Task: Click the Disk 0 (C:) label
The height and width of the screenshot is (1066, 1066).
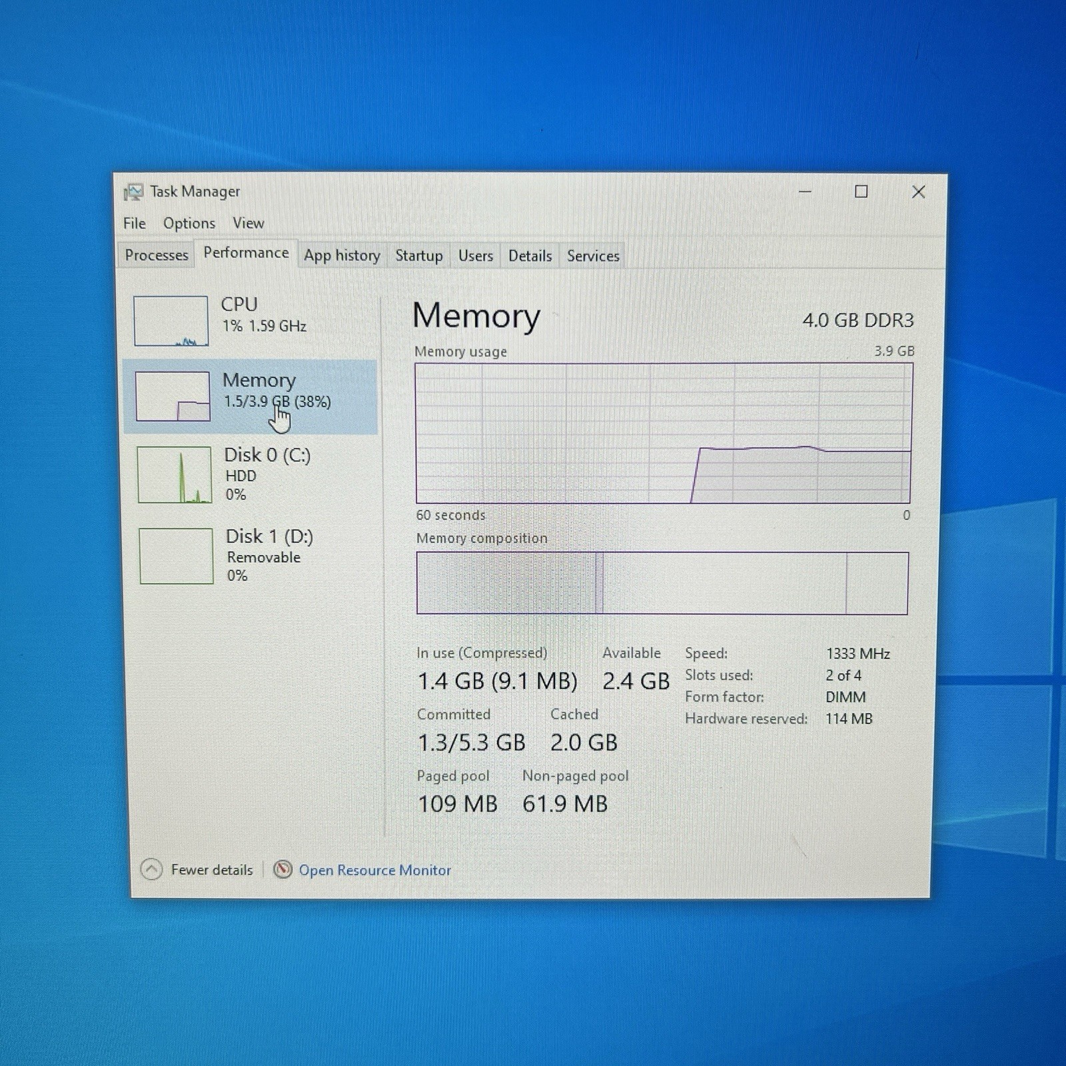Action: pos(267,455)
